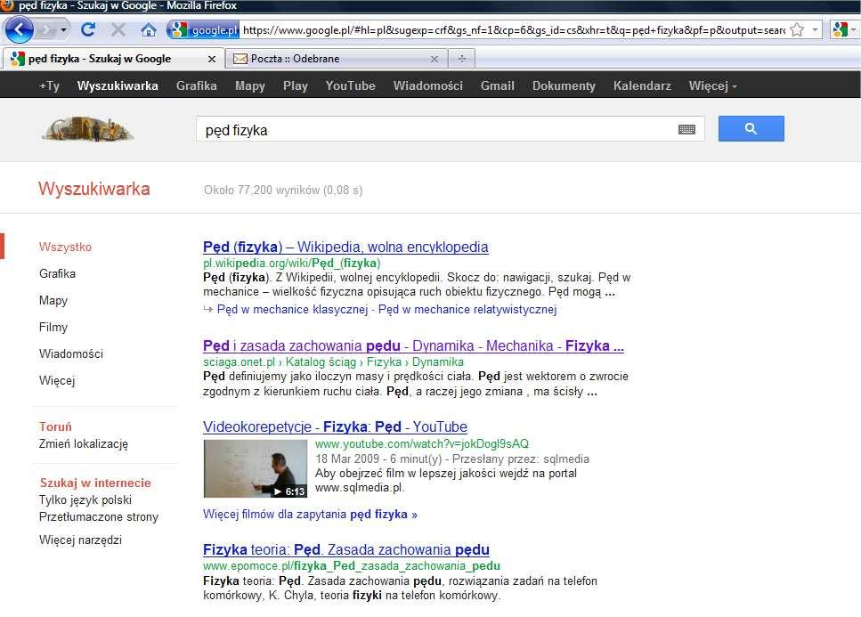Click the green URL www.epomoce.pl/fizyka_Ped_zasada_zachowania_pedu
The image size is (861, 617).
click(x=352, y=566)
